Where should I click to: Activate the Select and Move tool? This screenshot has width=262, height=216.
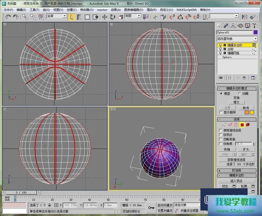105,17
